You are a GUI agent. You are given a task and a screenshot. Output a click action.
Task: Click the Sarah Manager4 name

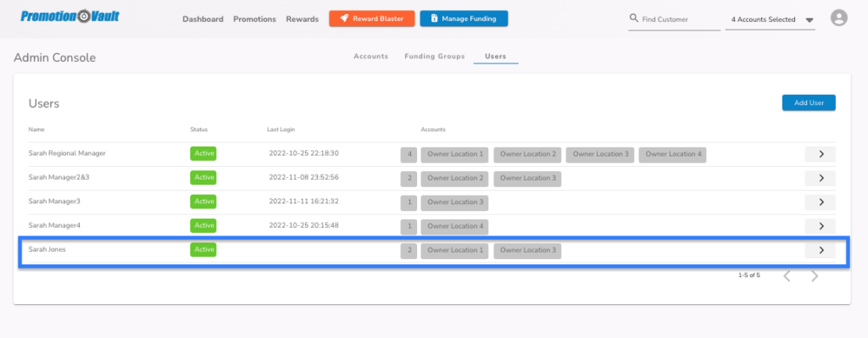pos(54,225)
